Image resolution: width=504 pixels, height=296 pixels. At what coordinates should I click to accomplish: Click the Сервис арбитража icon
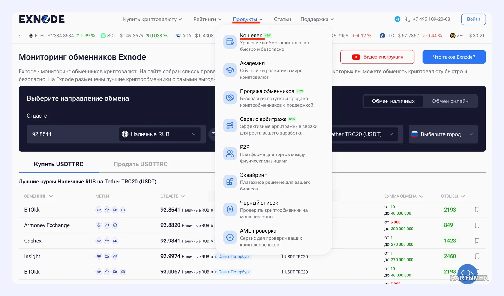[230, 126]
